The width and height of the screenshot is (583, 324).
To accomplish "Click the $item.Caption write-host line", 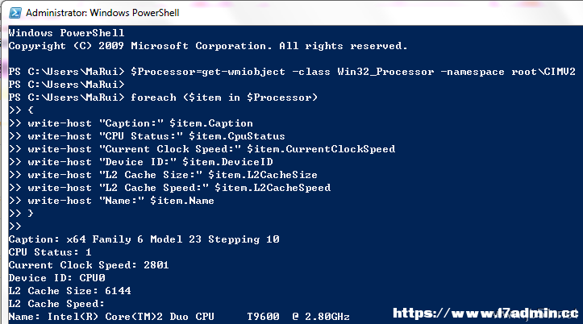I will [131, 123].
